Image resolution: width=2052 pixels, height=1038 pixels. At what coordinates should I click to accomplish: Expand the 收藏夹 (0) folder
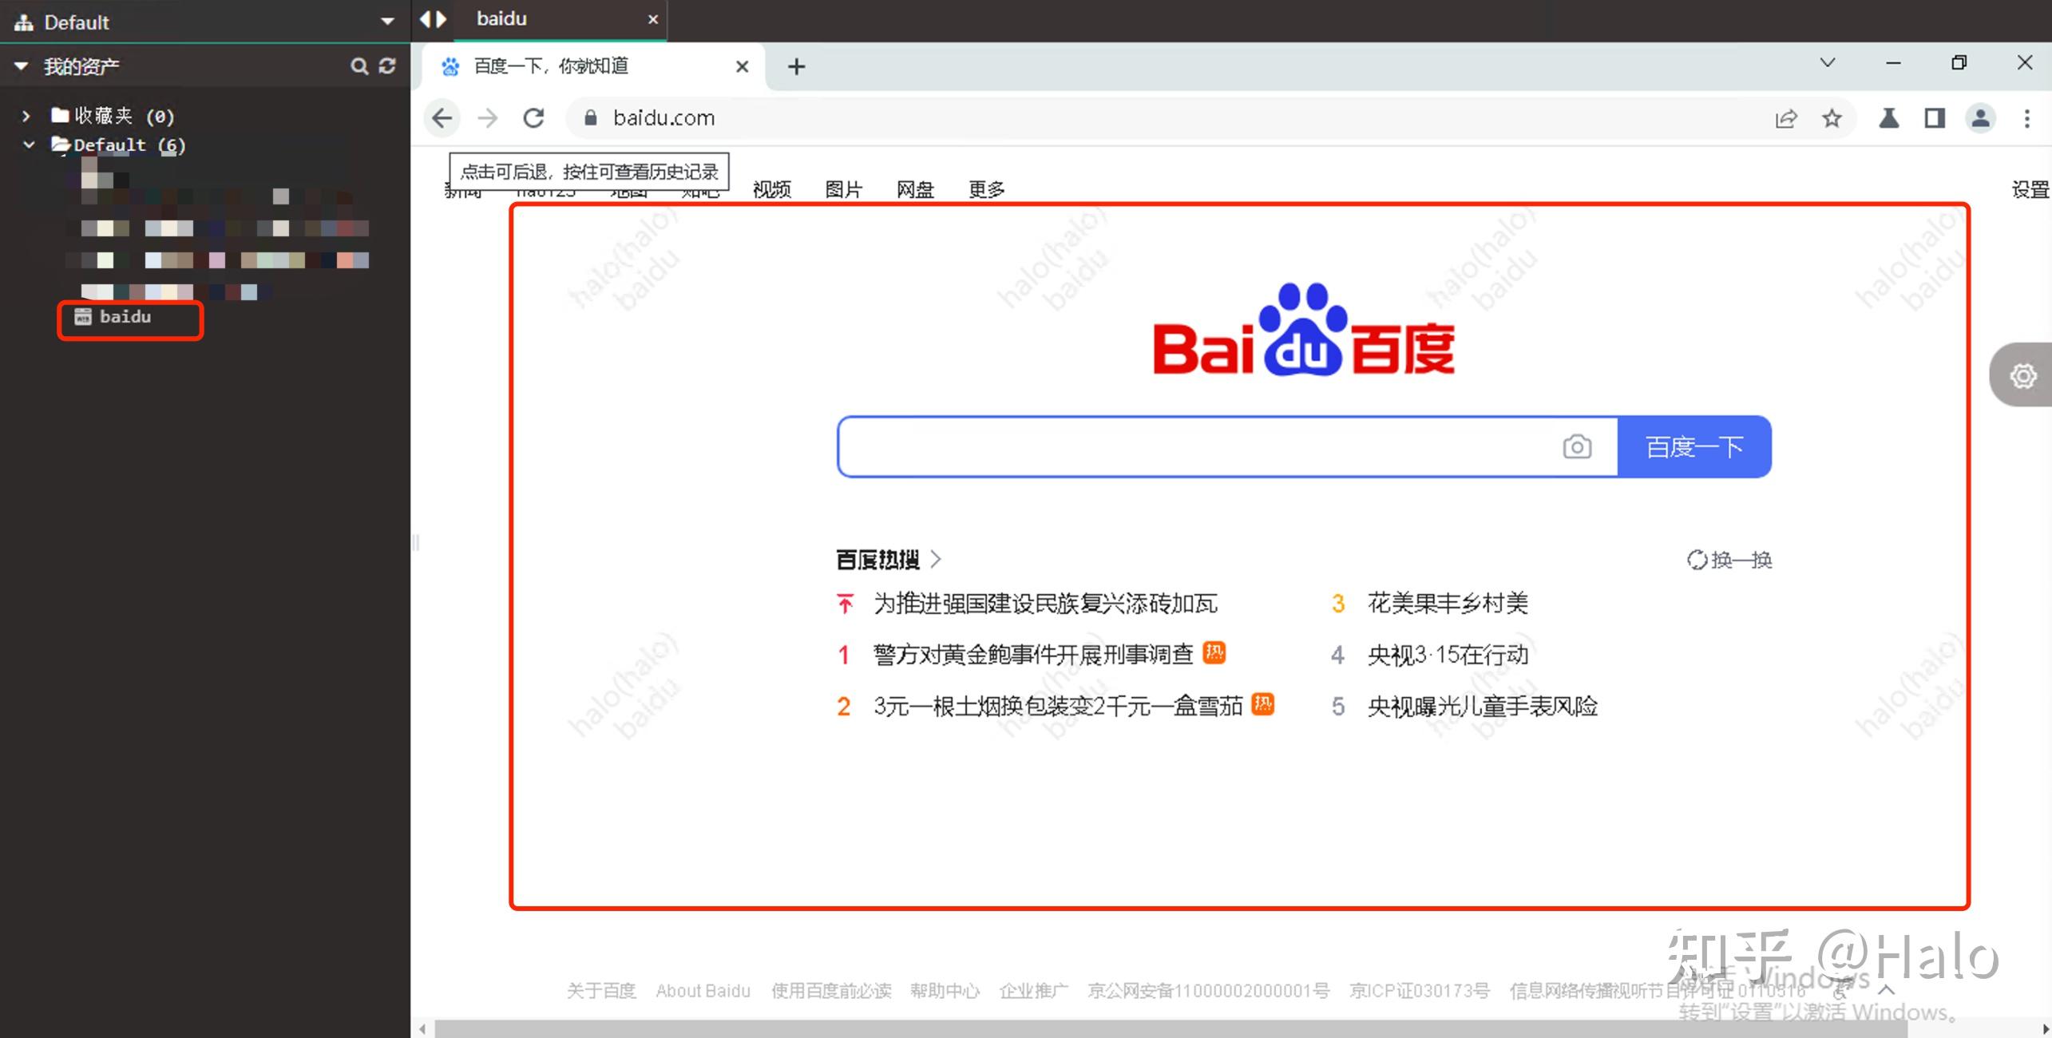(x=26, y=116)
